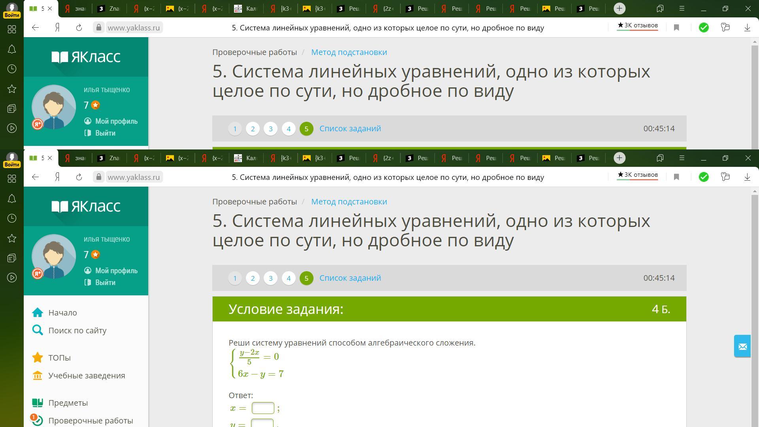Screen dimensions: 759x427
Task: Click the 4 Б. points label
Action: click(x=661, y=309)
